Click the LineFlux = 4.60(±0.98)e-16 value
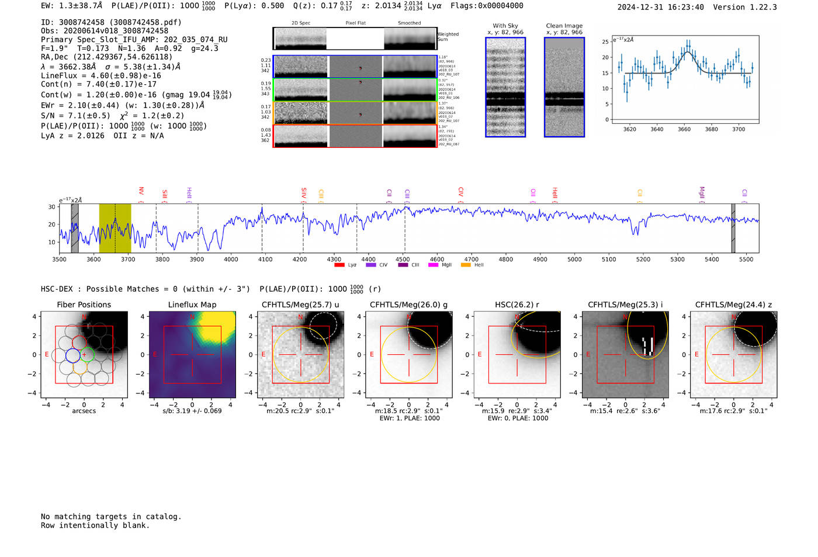This screenshot has width=818, height=557. [101, 76]
